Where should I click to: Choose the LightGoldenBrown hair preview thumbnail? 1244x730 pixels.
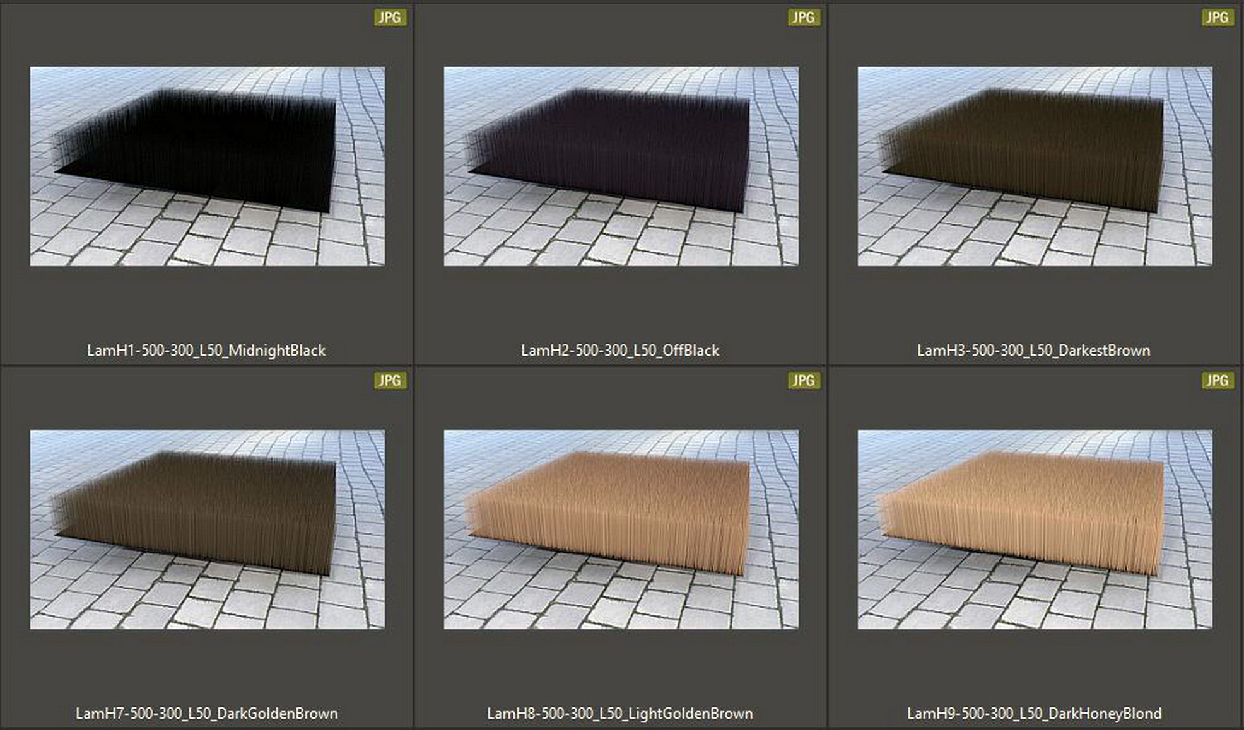621,530
